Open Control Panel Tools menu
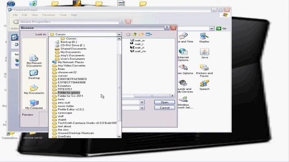The width and height of the screenshot is (289, 162). pyautogui.click(x=63, y=15)
